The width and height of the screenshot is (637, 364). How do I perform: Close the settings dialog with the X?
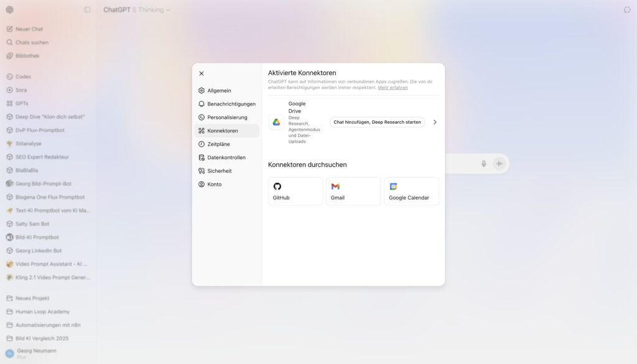202,73
